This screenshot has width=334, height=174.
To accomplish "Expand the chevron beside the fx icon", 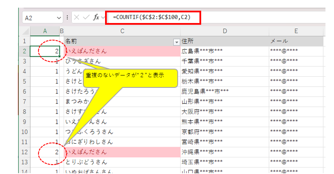I will pyautogui.click(x=103, y=18).
